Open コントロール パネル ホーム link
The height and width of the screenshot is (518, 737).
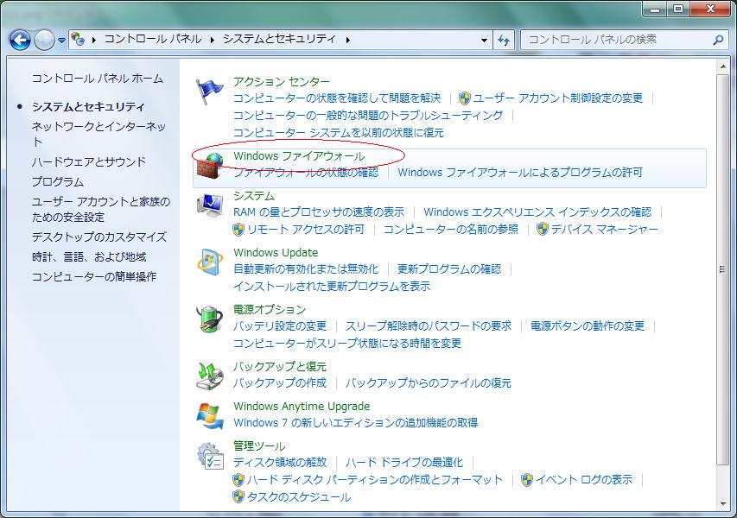pos(97,79)
